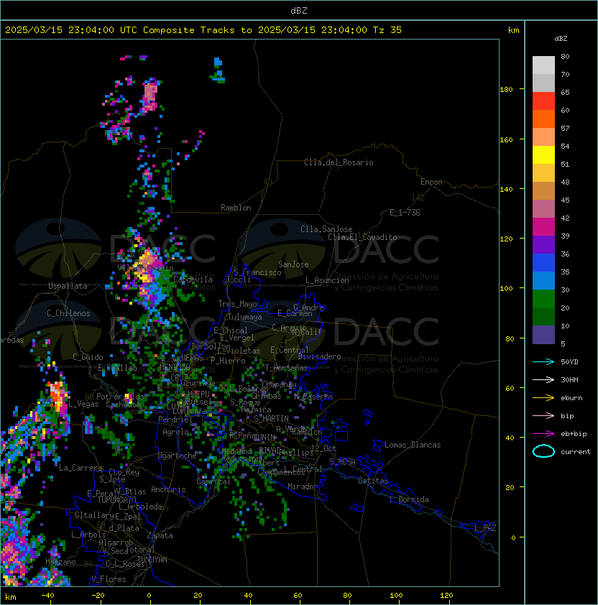Click the 'Lomas_Blancas' map label
This screenshot has width=598, height=605.
413,445
